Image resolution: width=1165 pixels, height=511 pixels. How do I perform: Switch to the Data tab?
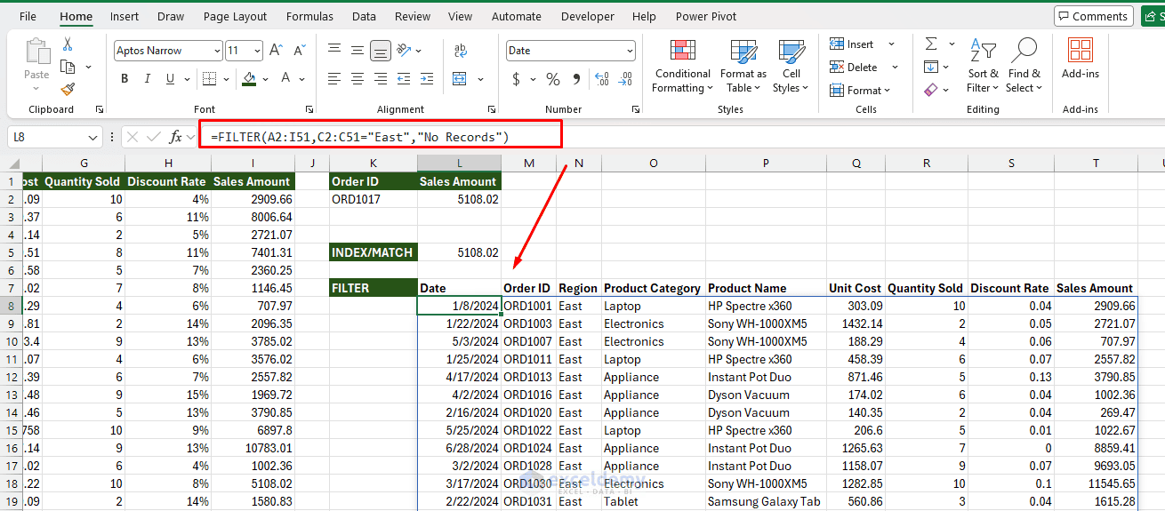[364, 16]
